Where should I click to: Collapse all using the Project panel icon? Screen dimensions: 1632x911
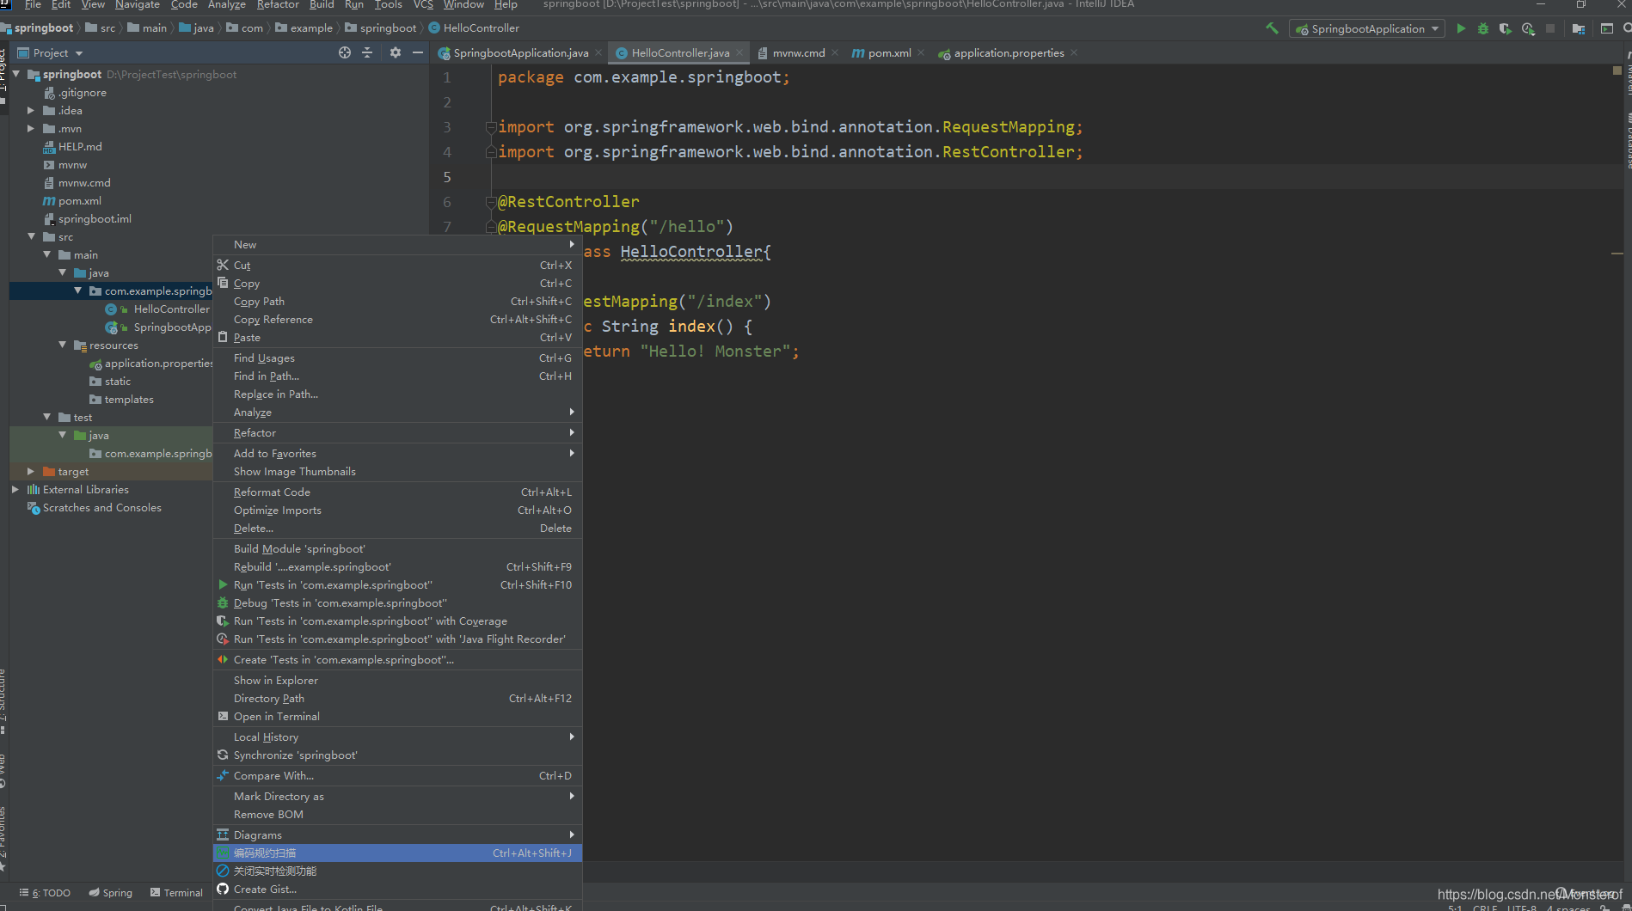coord(367,52)
